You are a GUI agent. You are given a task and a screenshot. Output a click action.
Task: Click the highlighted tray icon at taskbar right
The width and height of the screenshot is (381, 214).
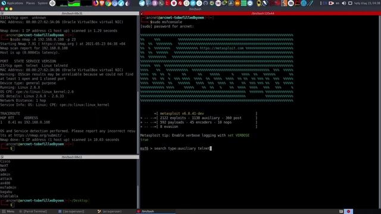click(348, 212)
